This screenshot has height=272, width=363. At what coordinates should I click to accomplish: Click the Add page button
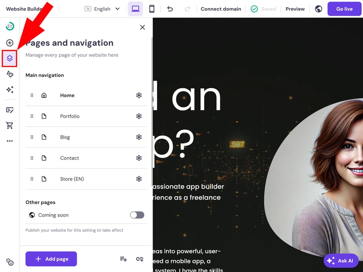(x=51, y=259)
